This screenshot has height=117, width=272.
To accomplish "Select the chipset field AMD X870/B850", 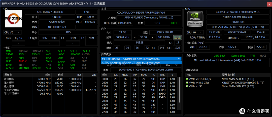I will pos(149,18).
